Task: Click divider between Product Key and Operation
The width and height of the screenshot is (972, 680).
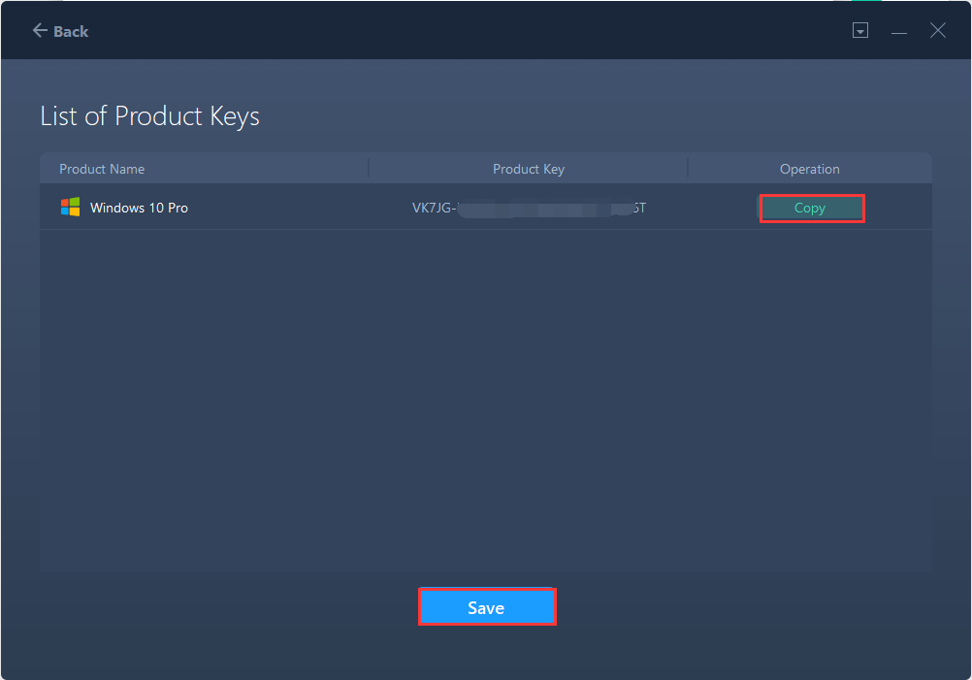Action: pos(688,169)
